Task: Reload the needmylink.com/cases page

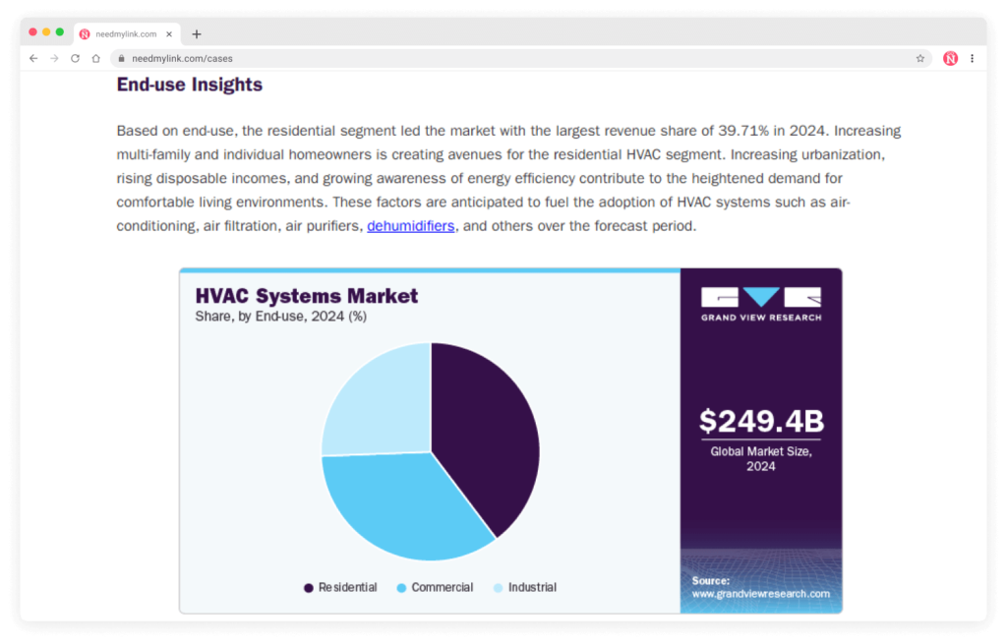Action: click(x=75, y=58)
